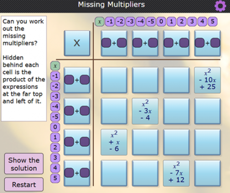Click the first top multiplier expression cell

(114, 43)
